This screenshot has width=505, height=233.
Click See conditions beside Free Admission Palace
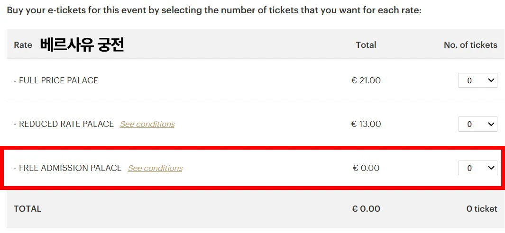click(155, 168)
